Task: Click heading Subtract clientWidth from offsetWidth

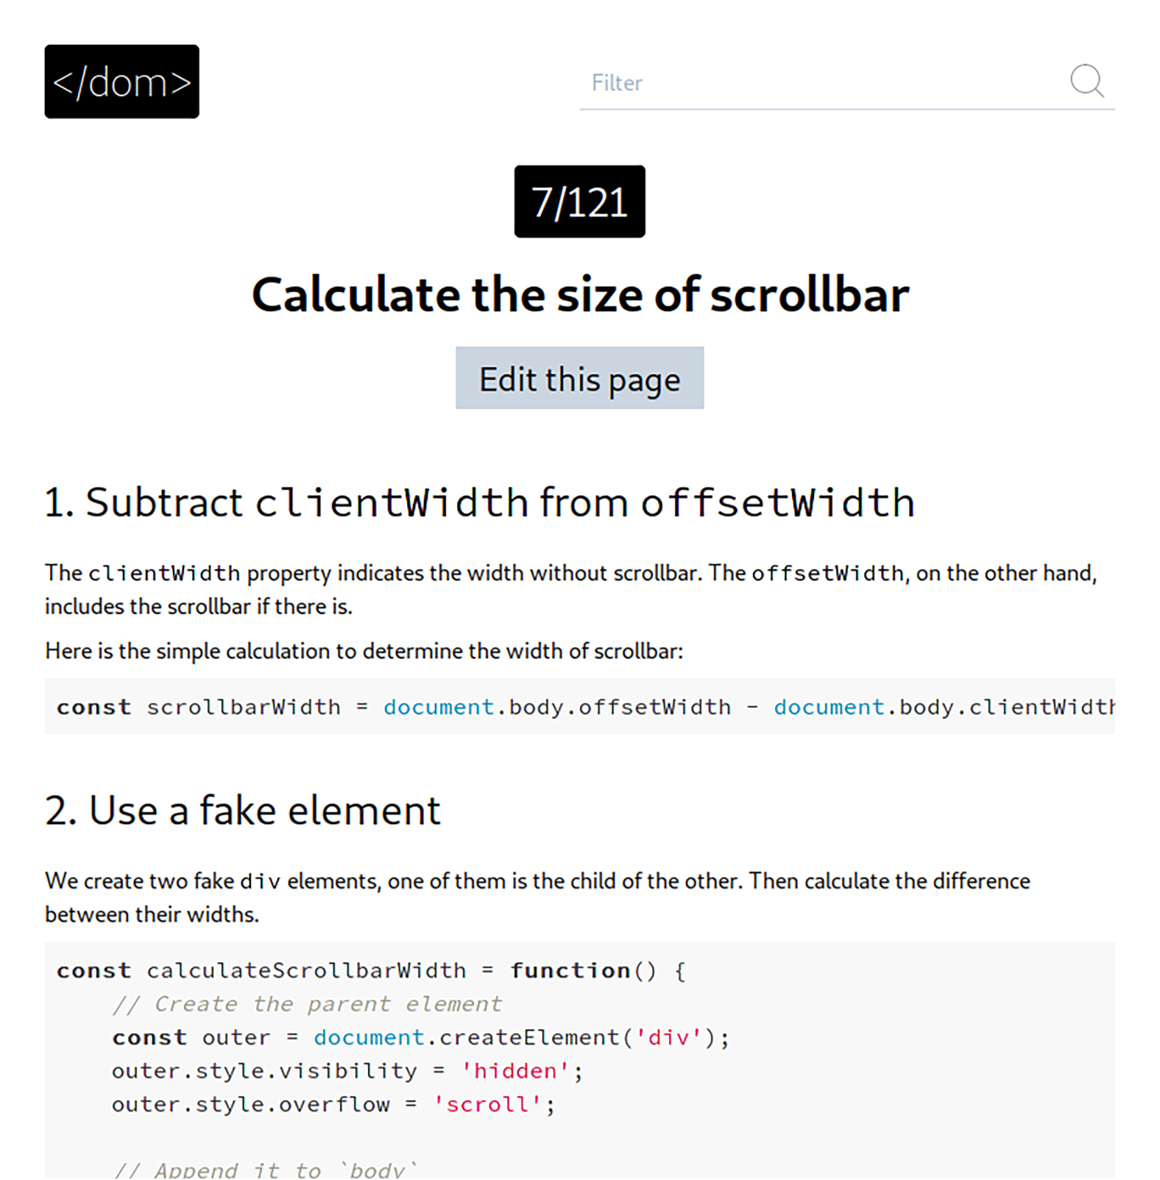Action: coord(480,503)
